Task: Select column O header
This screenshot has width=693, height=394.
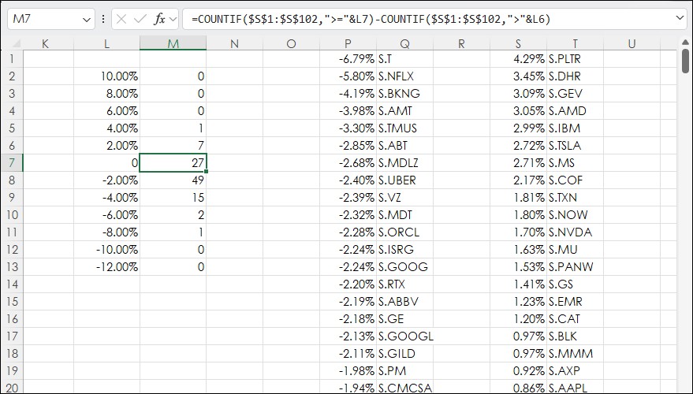Action: [291, 43]
